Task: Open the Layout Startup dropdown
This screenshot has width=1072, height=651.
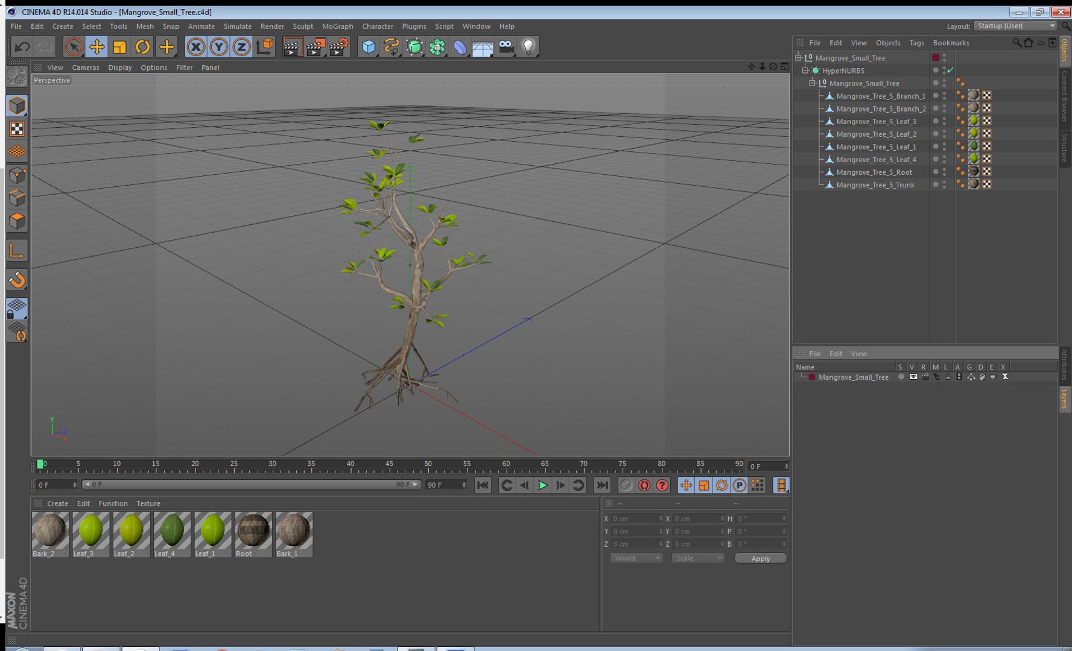Action: point(1015,26)
